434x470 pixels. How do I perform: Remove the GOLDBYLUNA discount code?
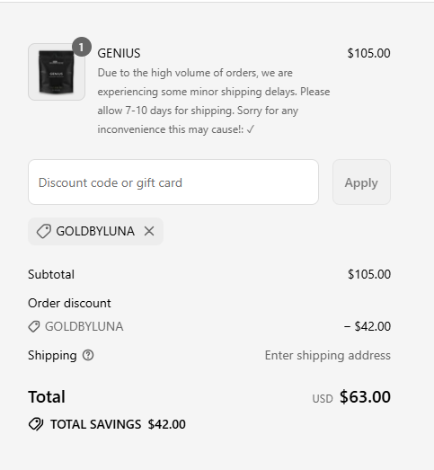pyautogui.click(x=149, y=231)
